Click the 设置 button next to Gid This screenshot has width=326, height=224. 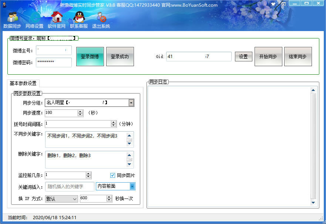(x=243, y=57)
